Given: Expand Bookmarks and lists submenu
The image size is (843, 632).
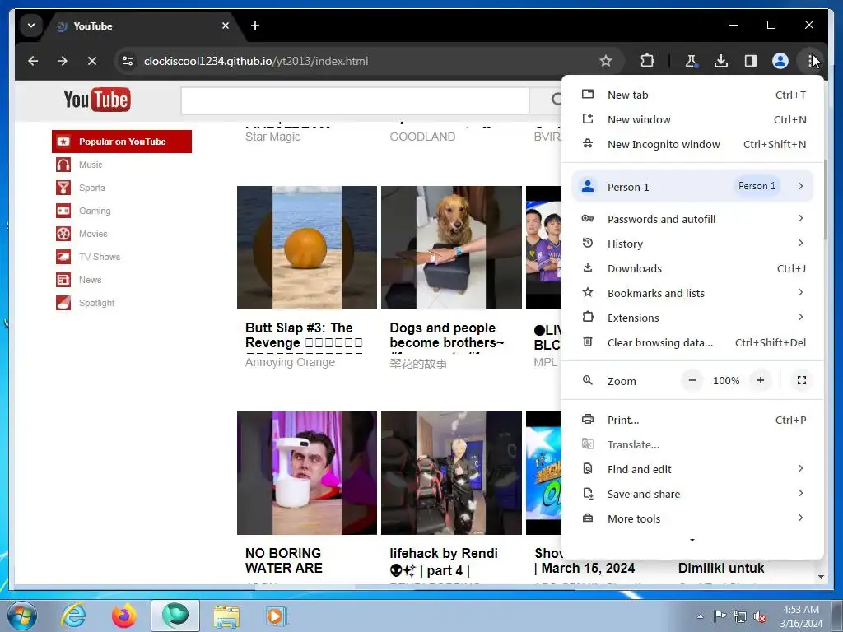Looking at the screenshot, I should 692,293.
